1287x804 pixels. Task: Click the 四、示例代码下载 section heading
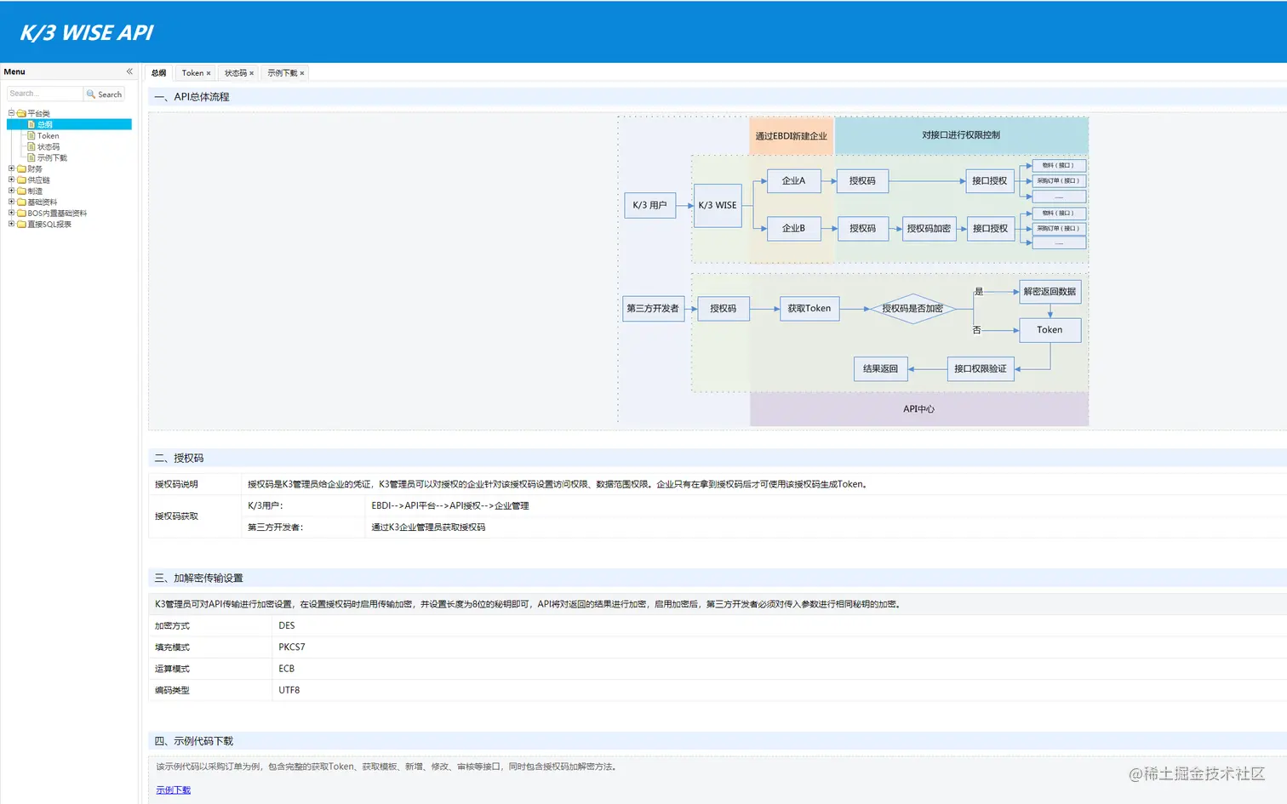tap(193, 741)
